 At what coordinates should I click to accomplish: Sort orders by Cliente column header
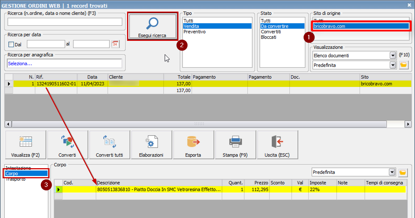pos(136,77)
